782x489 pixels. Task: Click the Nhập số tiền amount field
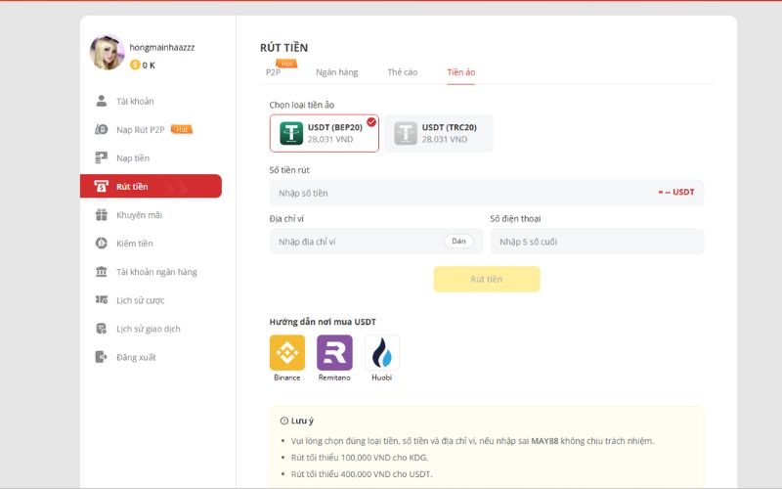(x=487, y=193)
